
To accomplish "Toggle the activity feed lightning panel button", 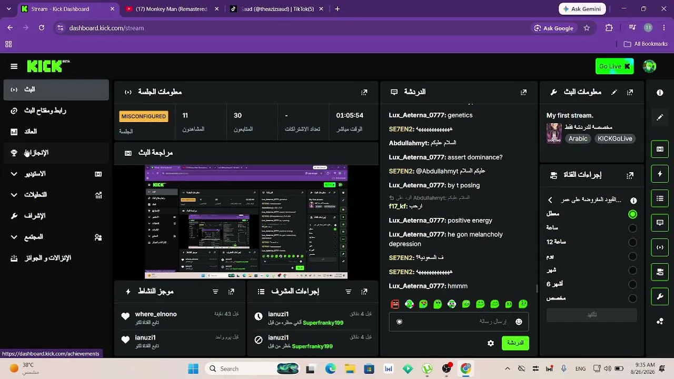I will pyautogui.click(x=660, y=174).
